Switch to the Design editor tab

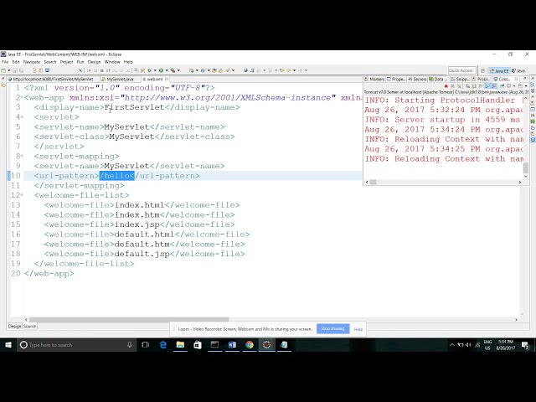(x=14, y=326)
